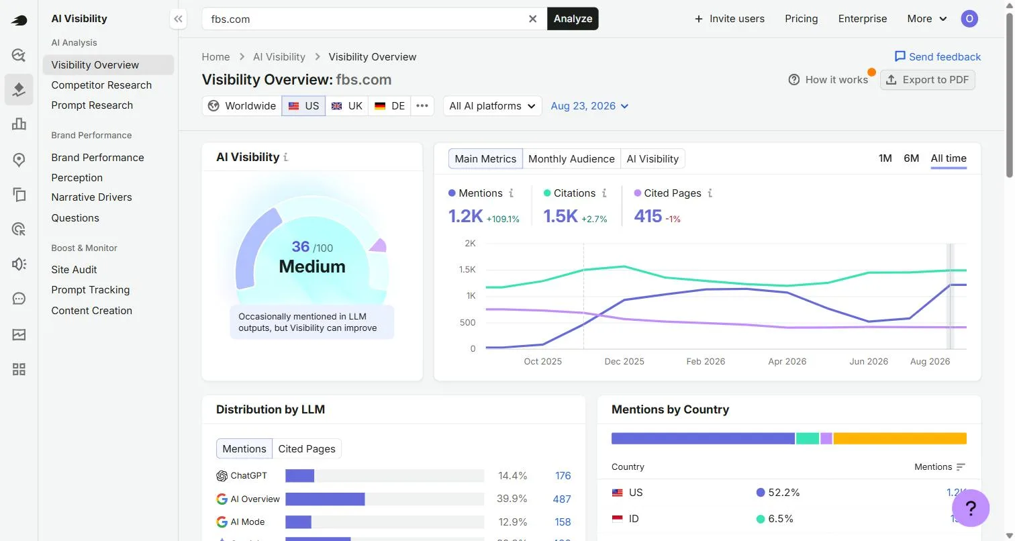This screenshot has height=541, width=1015.
Task: Open Competitor Research in sidebar
Action: click(x=101, y=85)
